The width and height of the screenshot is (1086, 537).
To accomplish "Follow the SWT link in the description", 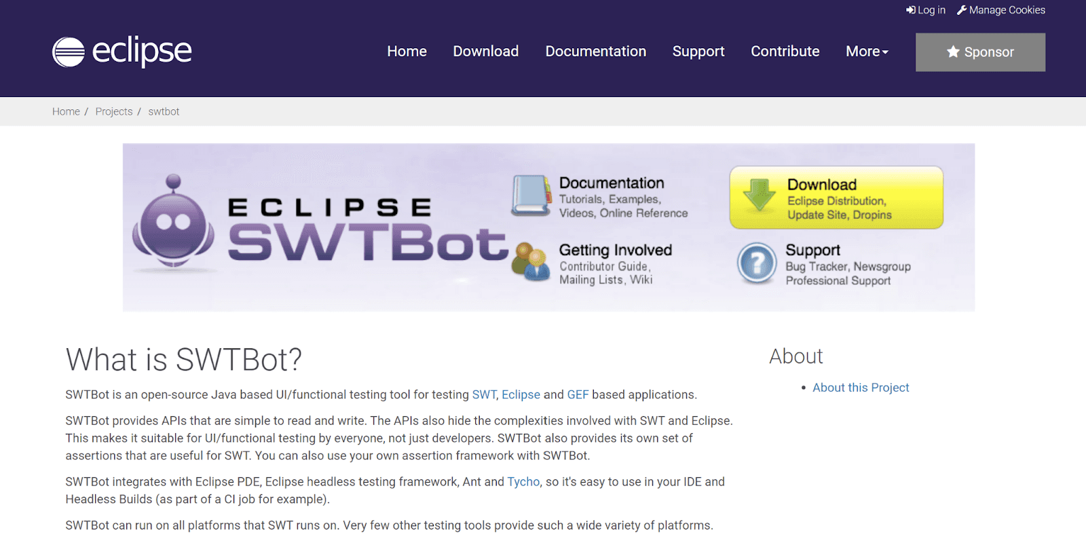I will 484,394.
